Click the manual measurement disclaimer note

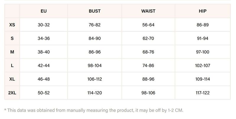pos(94,110)
